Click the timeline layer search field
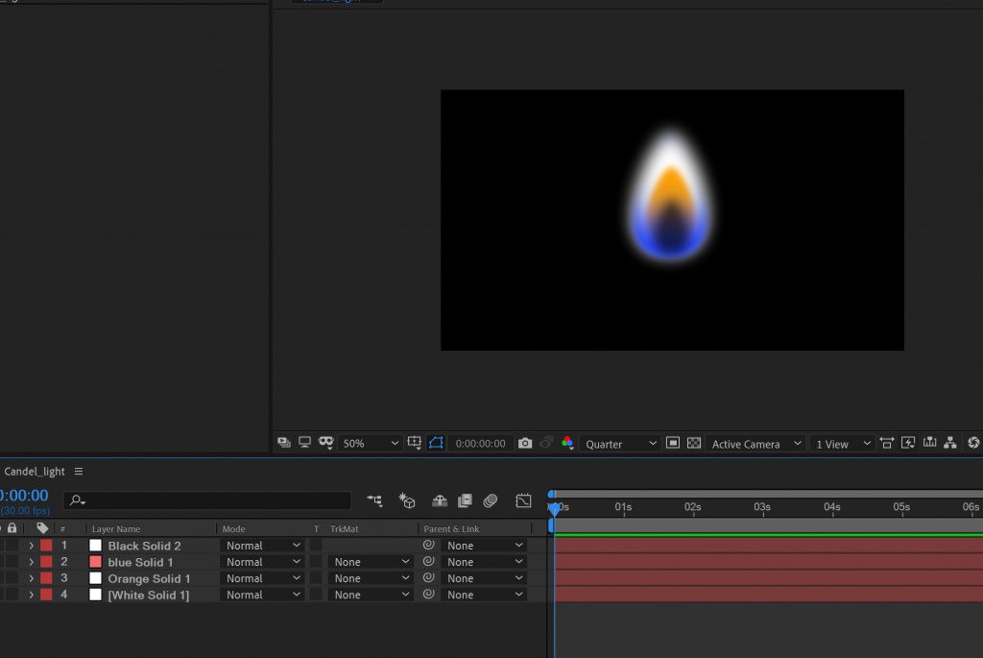This screenshot has width=983, height=658. (x=207, y=500)
